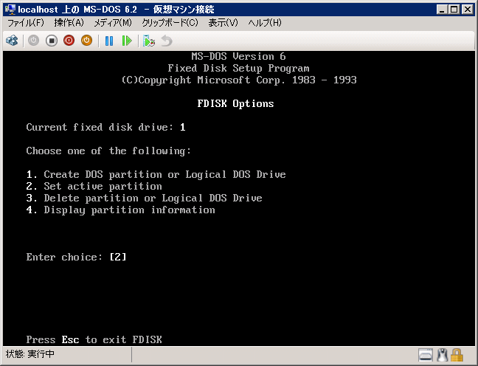
Task: Click the greyed Start VM power icon
Action: [x=33, y=41]
